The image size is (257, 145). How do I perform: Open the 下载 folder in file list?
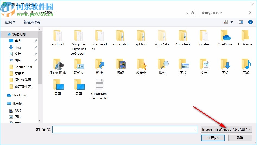pos(225,66)
